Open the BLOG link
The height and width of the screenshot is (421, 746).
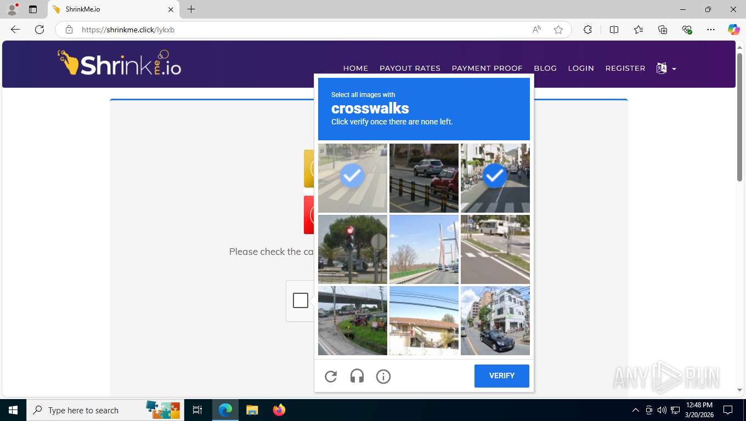[x=545, y=68]
